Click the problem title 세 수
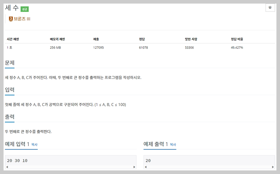 12,8
